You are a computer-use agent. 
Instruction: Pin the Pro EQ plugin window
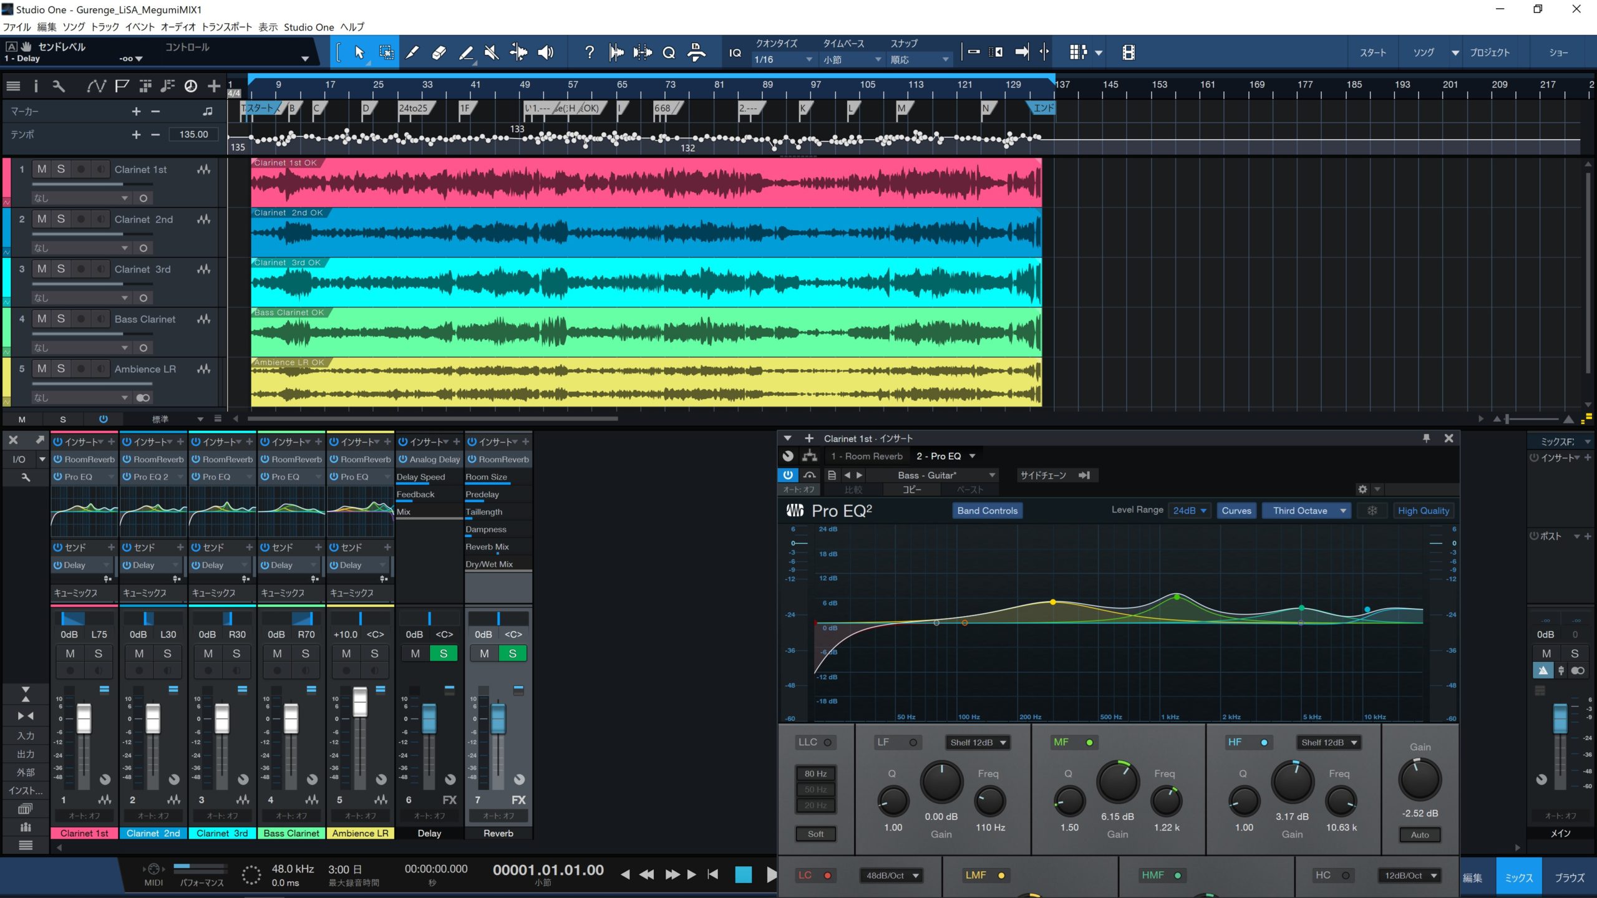pos(1426,438)
